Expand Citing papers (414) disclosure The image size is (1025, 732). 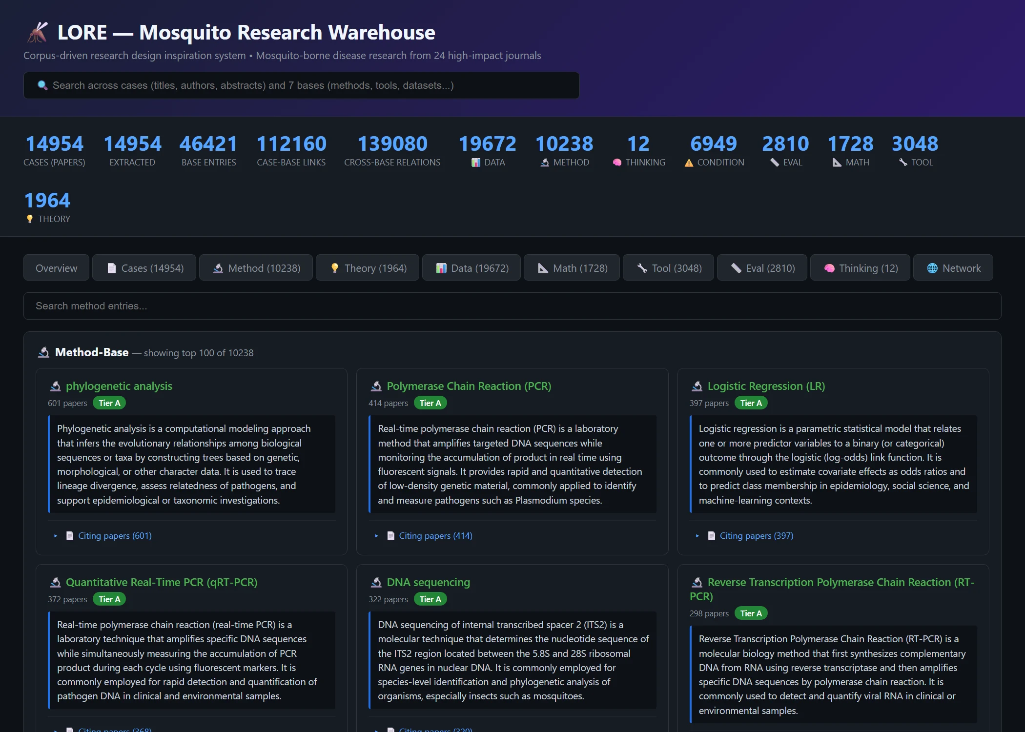tap(376, 536)
